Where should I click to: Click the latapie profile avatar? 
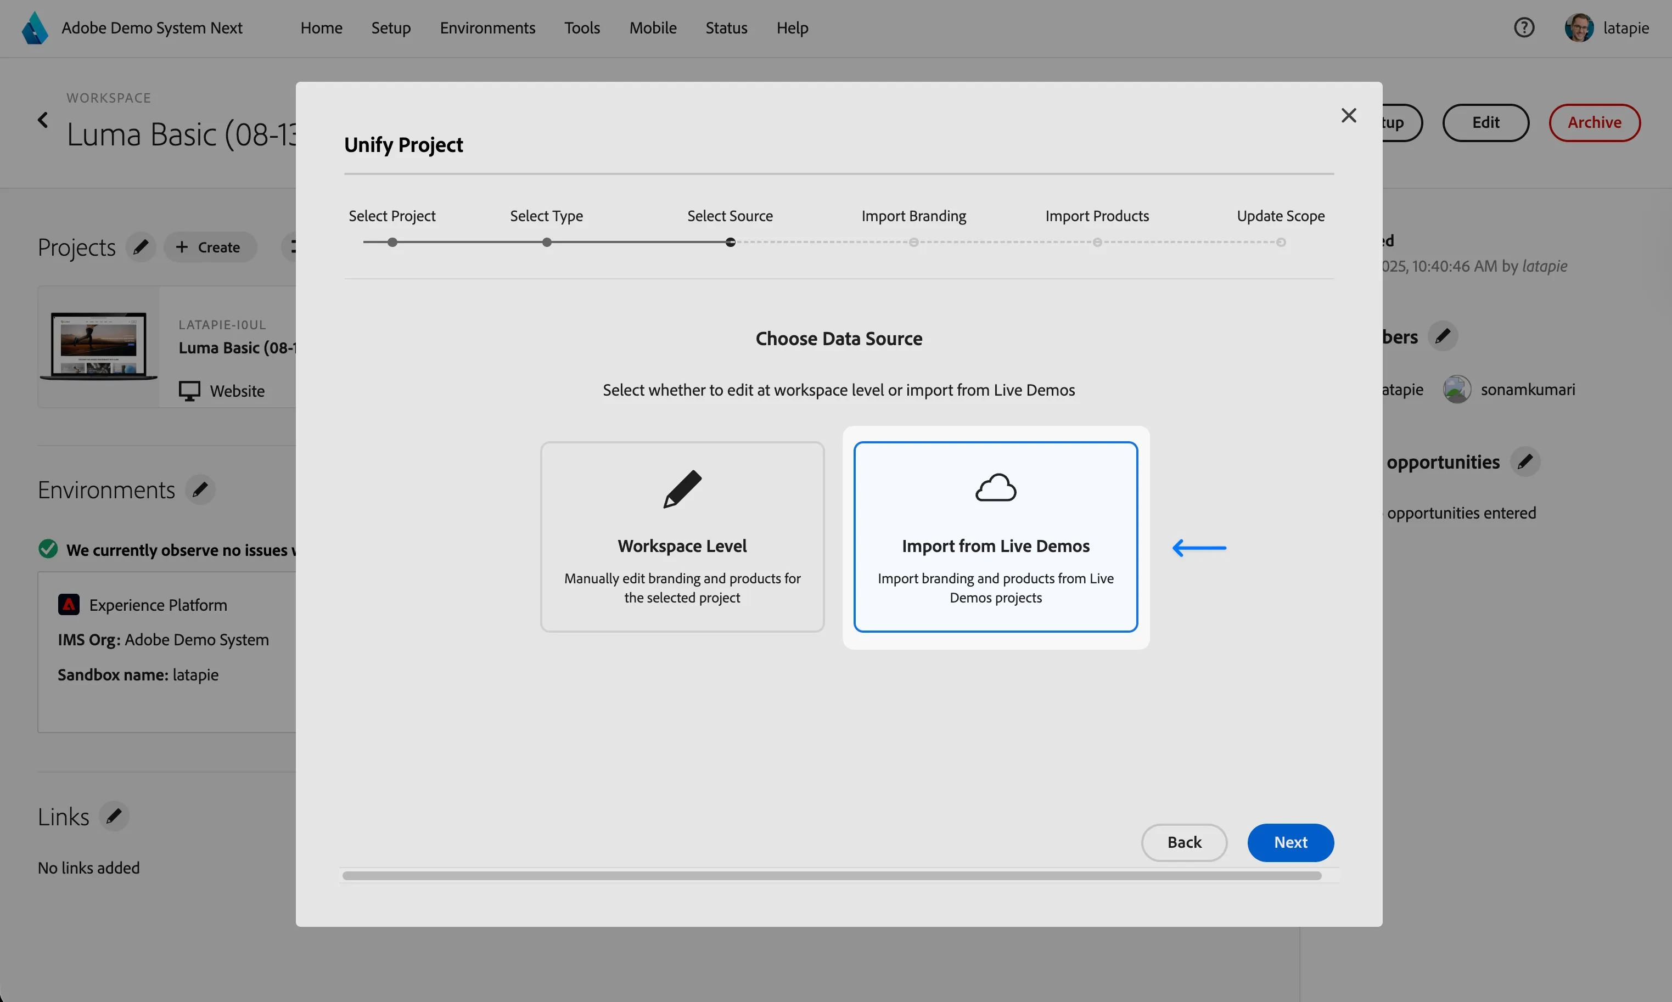1579,27
